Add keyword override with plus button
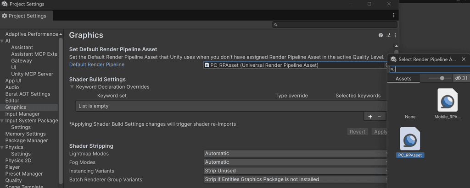Image resolution: width=470 pixels, height=188 pixels. 370,117
